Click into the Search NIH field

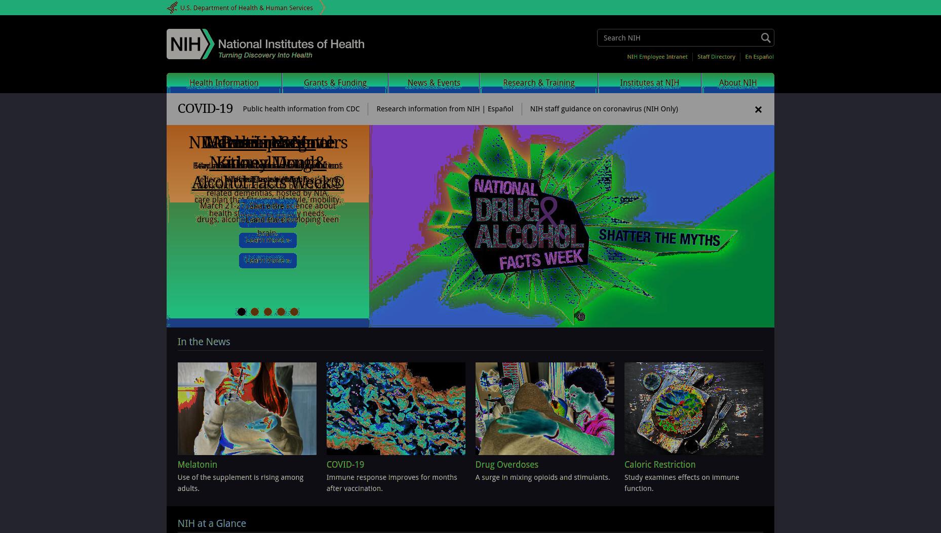pyautogui.click(x=678, y=38)
